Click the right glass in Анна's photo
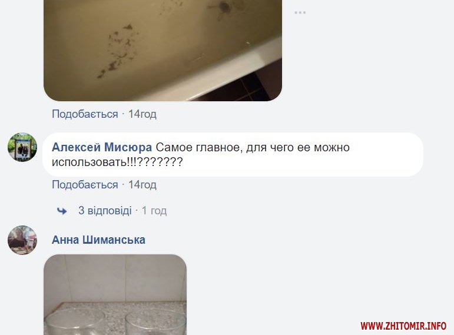This screenshot has height=335, width=454. pyautogui.click(x=156, y=321)
